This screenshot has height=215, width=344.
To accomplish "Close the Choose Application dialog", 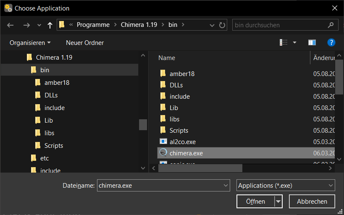I will point(335,8).
